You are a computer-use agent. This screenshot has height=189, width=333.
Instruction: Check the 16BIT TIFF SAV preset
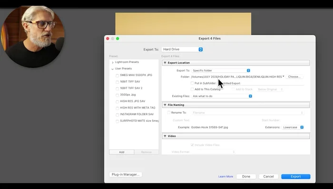(x=117, y=82)
